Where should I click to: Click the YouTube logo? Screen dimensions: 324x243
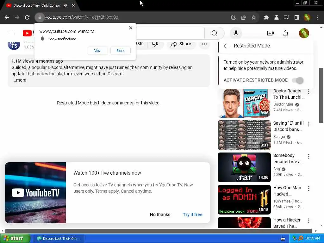[x=28, y=33]
